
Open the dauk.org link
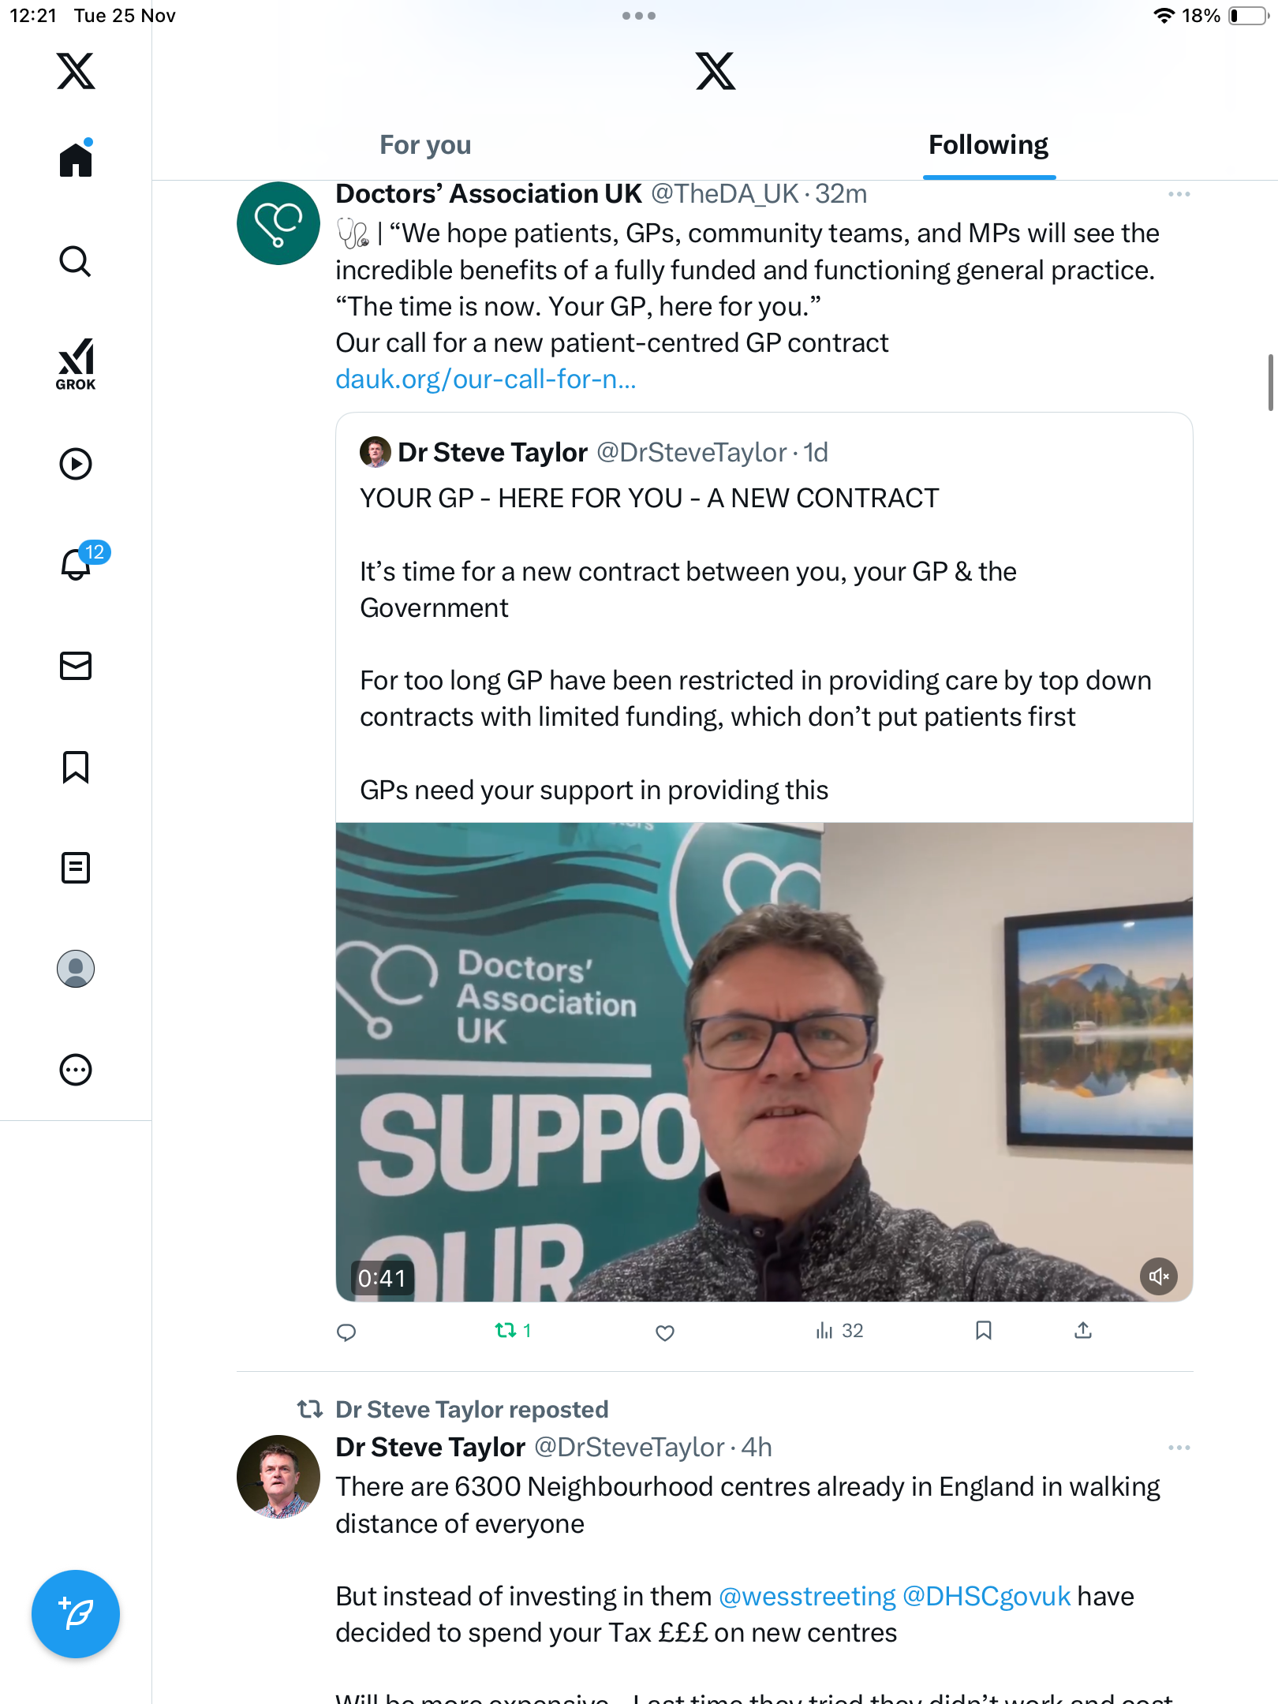485,379
